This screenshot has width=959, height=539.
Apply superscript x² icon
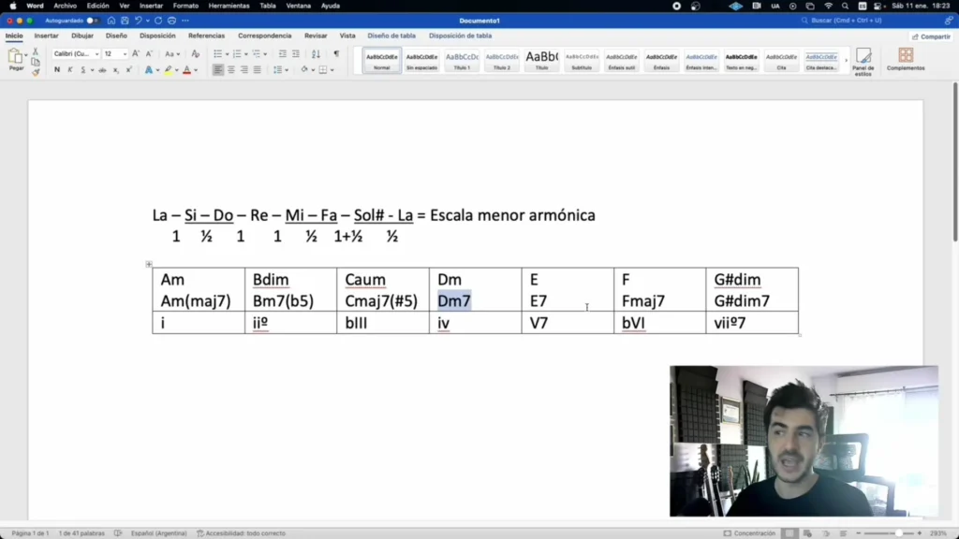pos(129,70)
